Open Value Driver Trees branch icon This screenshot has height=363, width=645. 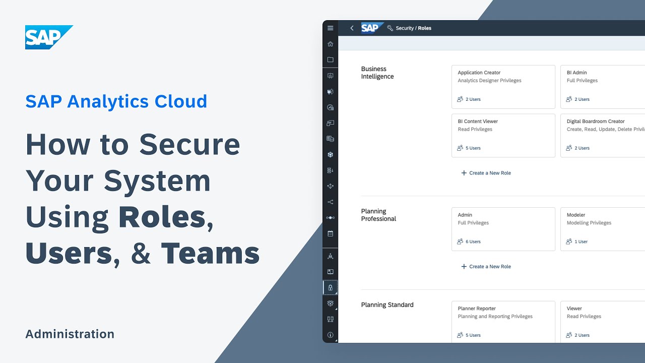click(330, 202)
